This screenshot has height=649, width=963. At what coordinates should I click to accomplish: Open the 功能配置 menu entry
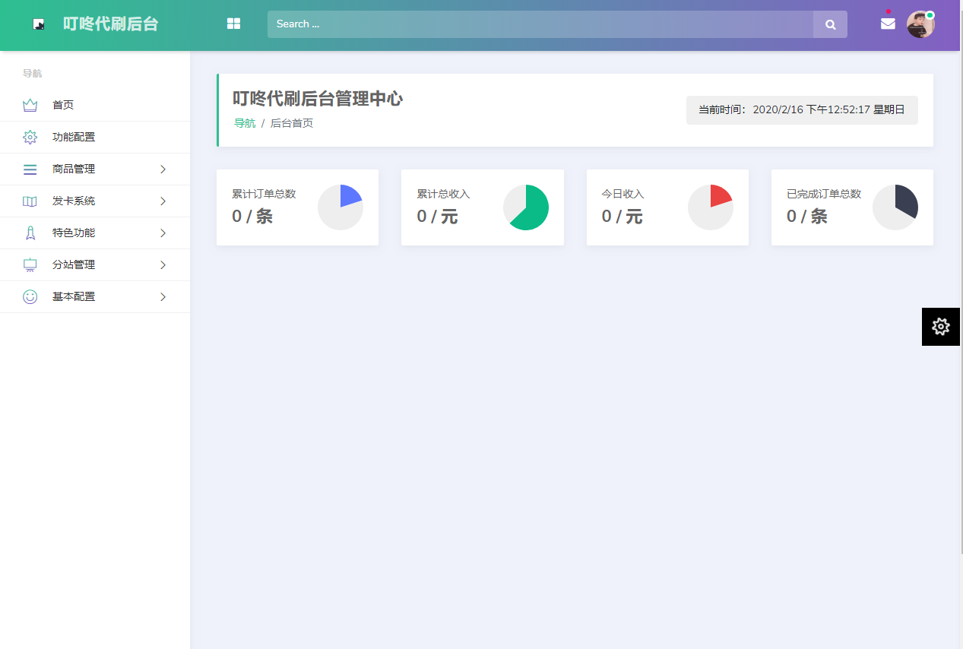click(x=72, y=137)
